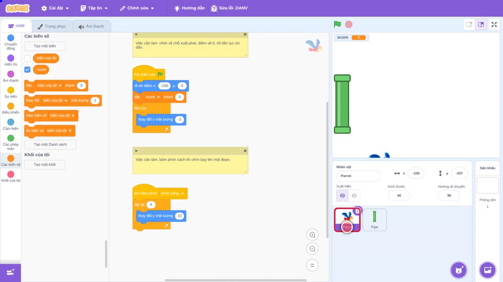The image size is (503, 282).
Task: Open the Cài đặt settings menu
Action: coord(55,8)
